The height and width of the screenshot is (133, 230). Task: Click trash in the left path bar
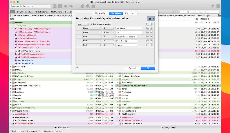point(42,16)
